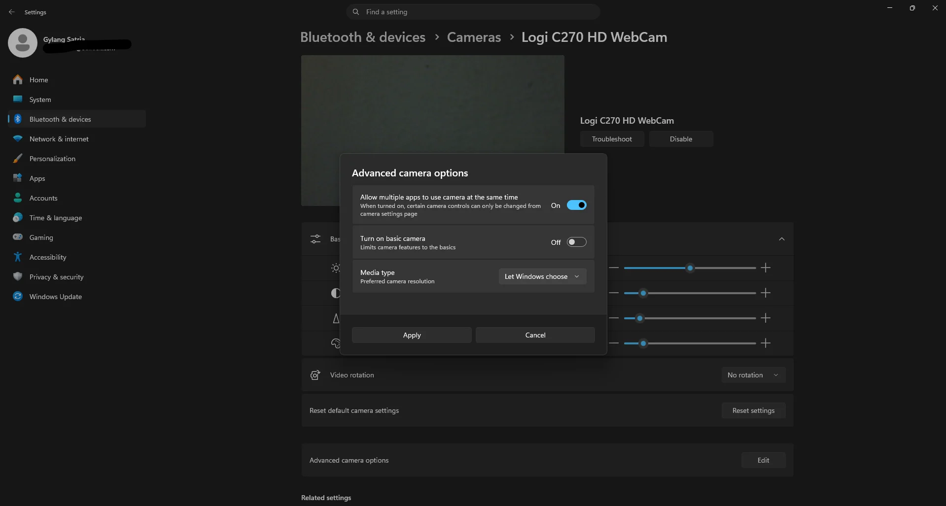The width and height of the screenshot is (946, 506).
Task: Increase saturation with plus button
Action: [766, 343]
